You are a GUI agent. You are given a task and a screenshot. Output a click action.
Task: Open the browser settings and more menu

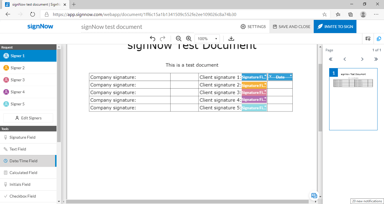point(376,14)
